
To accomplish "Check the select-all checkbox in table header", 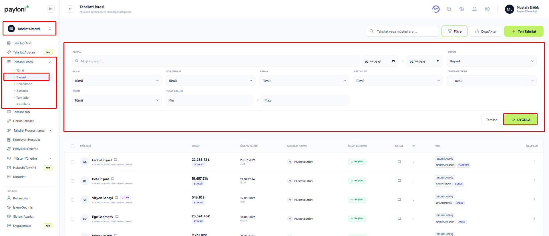I will point(72,146).
